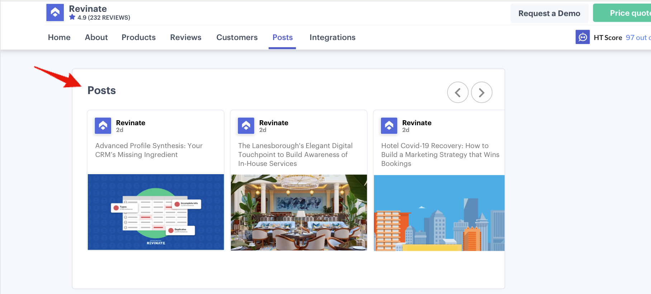Click the Price quote button

click(x=622, y=13)
